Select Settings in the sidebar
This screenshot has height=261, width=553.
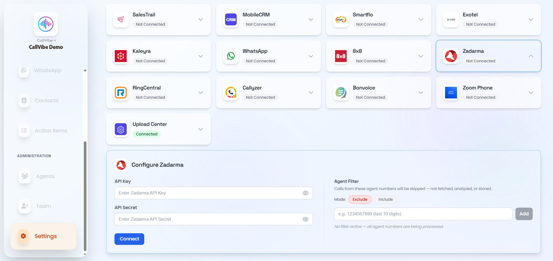pos(44,236)
